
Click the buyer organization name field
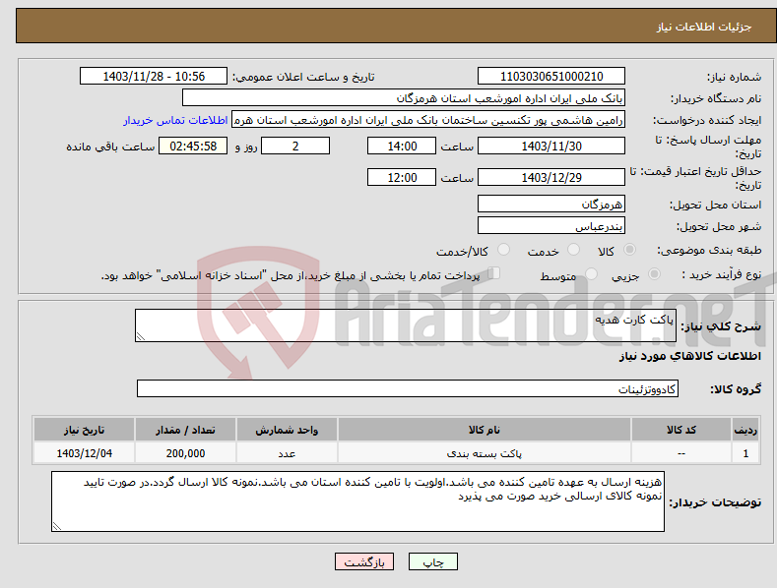click(404, 98)
